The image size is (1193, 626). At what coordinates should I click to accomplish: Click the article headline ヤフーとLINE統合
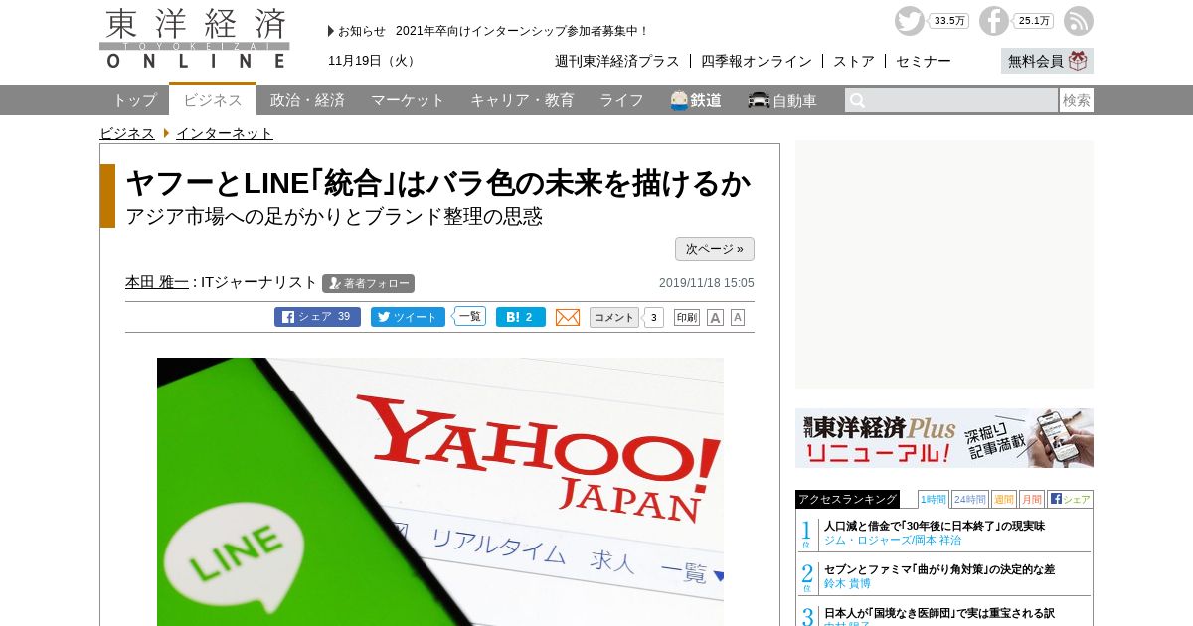click(438, 183)
